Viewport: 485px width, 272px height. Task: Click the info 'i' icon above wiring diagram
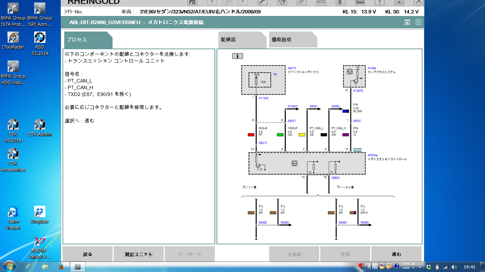(238, 56)
